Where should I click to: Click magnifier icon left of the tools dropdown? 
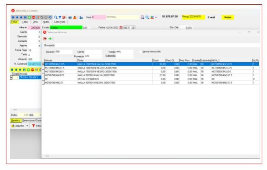point(147,17)
